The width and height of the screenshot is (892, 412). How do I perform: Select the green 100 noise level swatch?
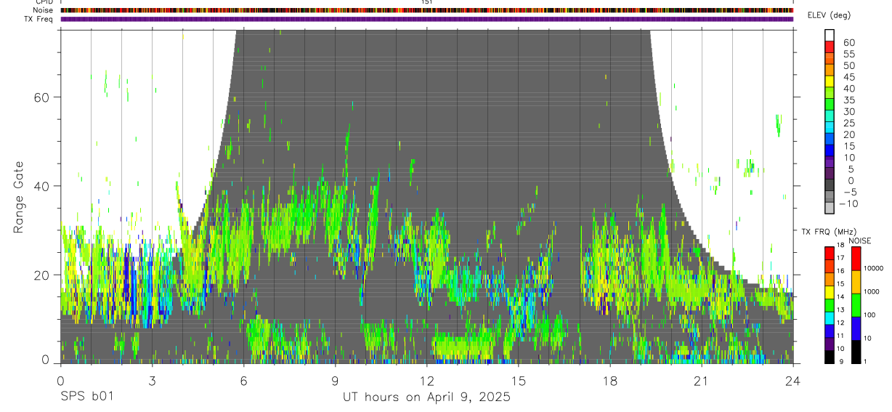click(x=855, y=304)
